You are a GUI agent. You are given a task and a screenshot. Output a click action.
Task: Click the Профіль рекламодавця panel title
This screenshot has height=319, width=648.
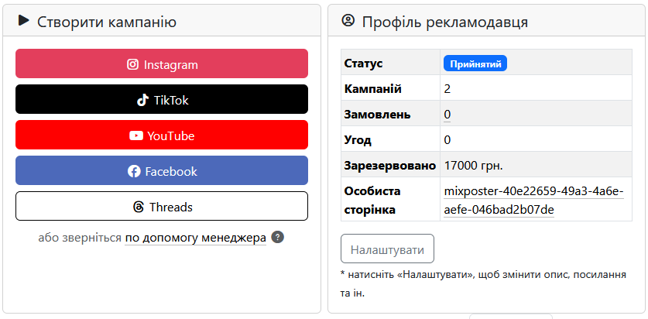(x=445, y=22)
